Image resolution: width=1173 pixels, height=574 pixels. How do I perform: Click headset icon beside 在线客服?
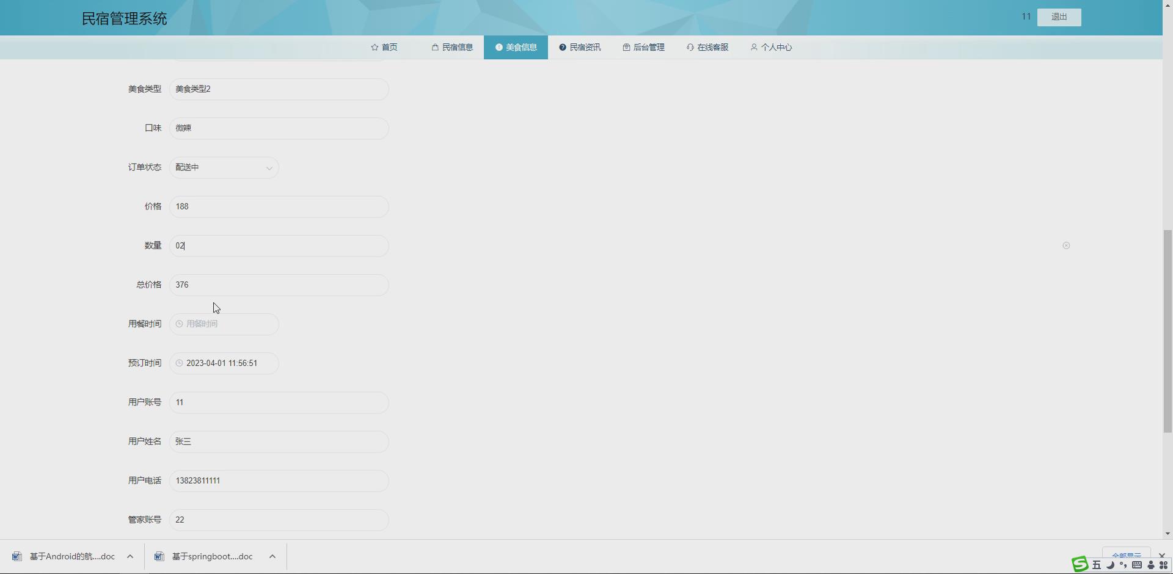pyautogui.click(x=690, y=47)
